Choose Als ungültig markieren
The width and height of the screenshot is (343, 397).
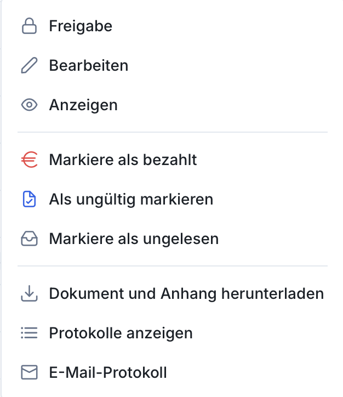pyautogui.click(x=131, y=200)
